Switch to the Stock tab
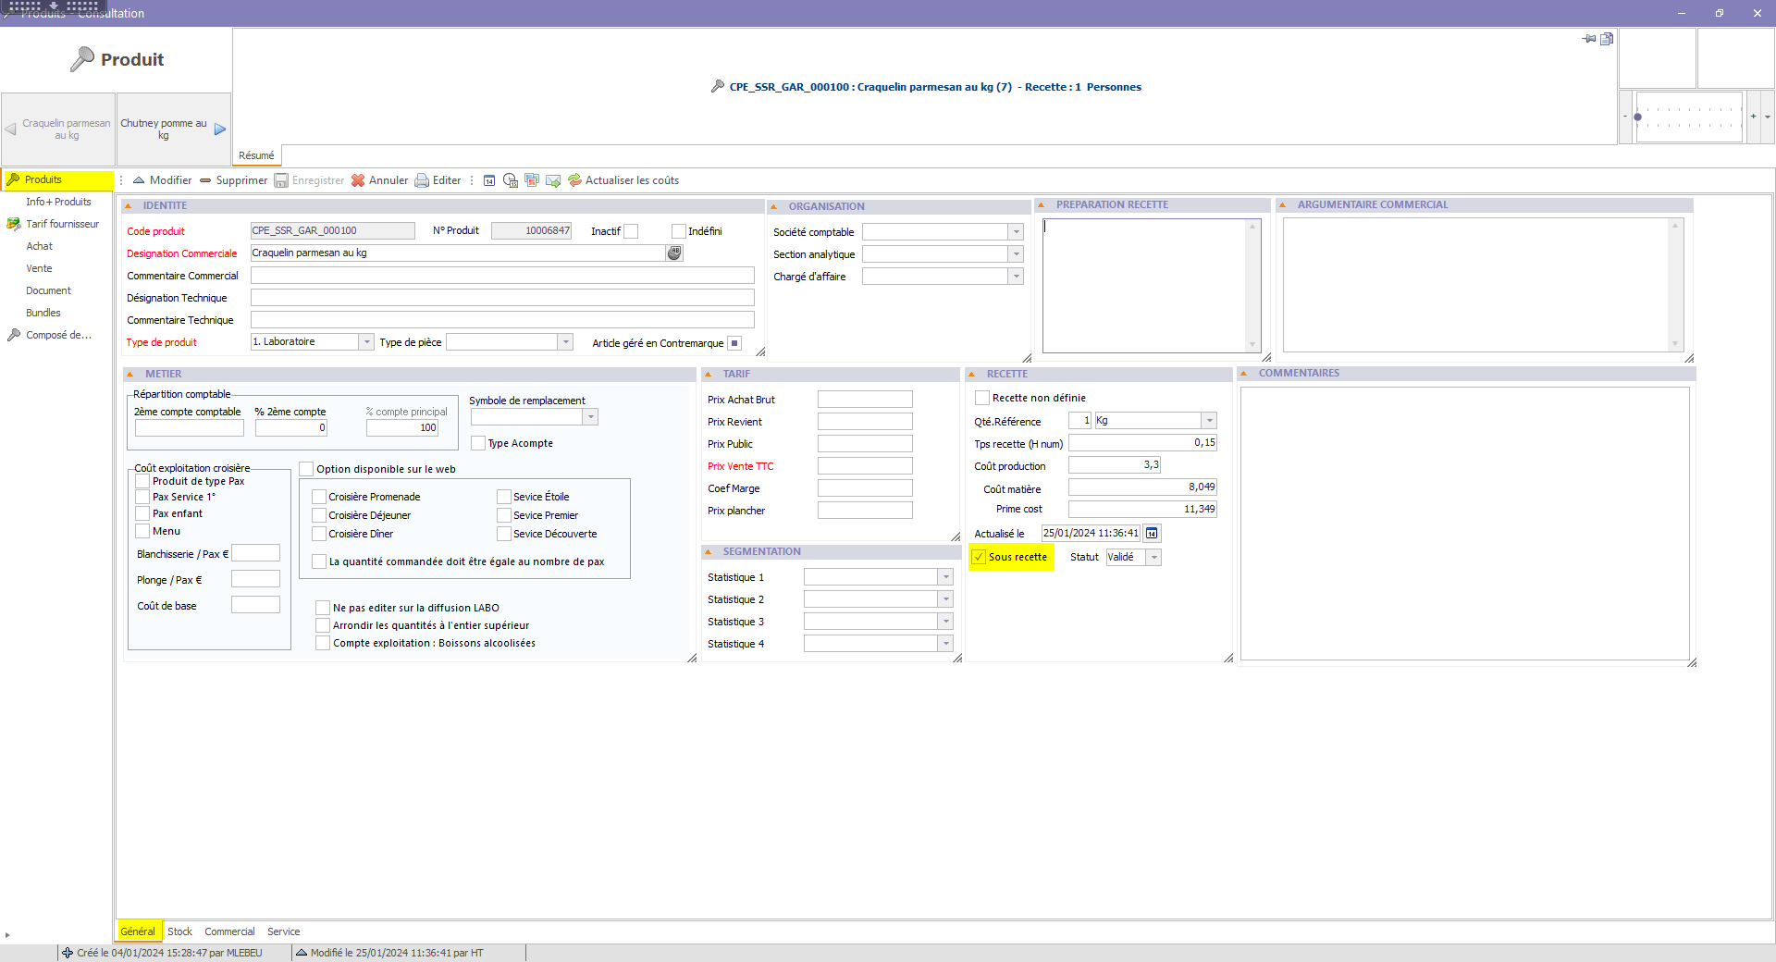Image resolution: width=1776 pixels, height=962 pixels. pyautogui.click(x=179, y=931)
